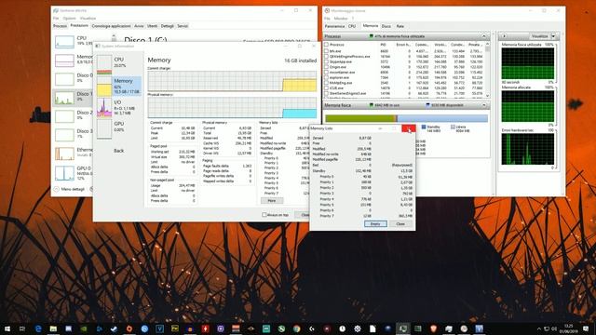Screen dimensions: 596x335
Task: Select I/O graph in System Information sidebar
Action: [103, 107]
